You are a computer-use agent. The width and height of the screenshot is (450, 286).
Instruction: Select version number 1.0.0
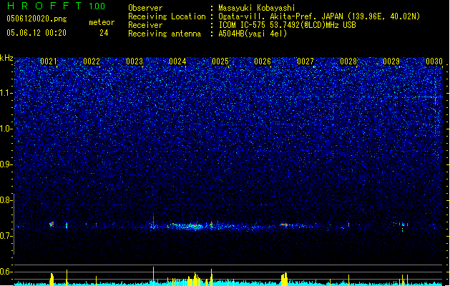(97, 6)
